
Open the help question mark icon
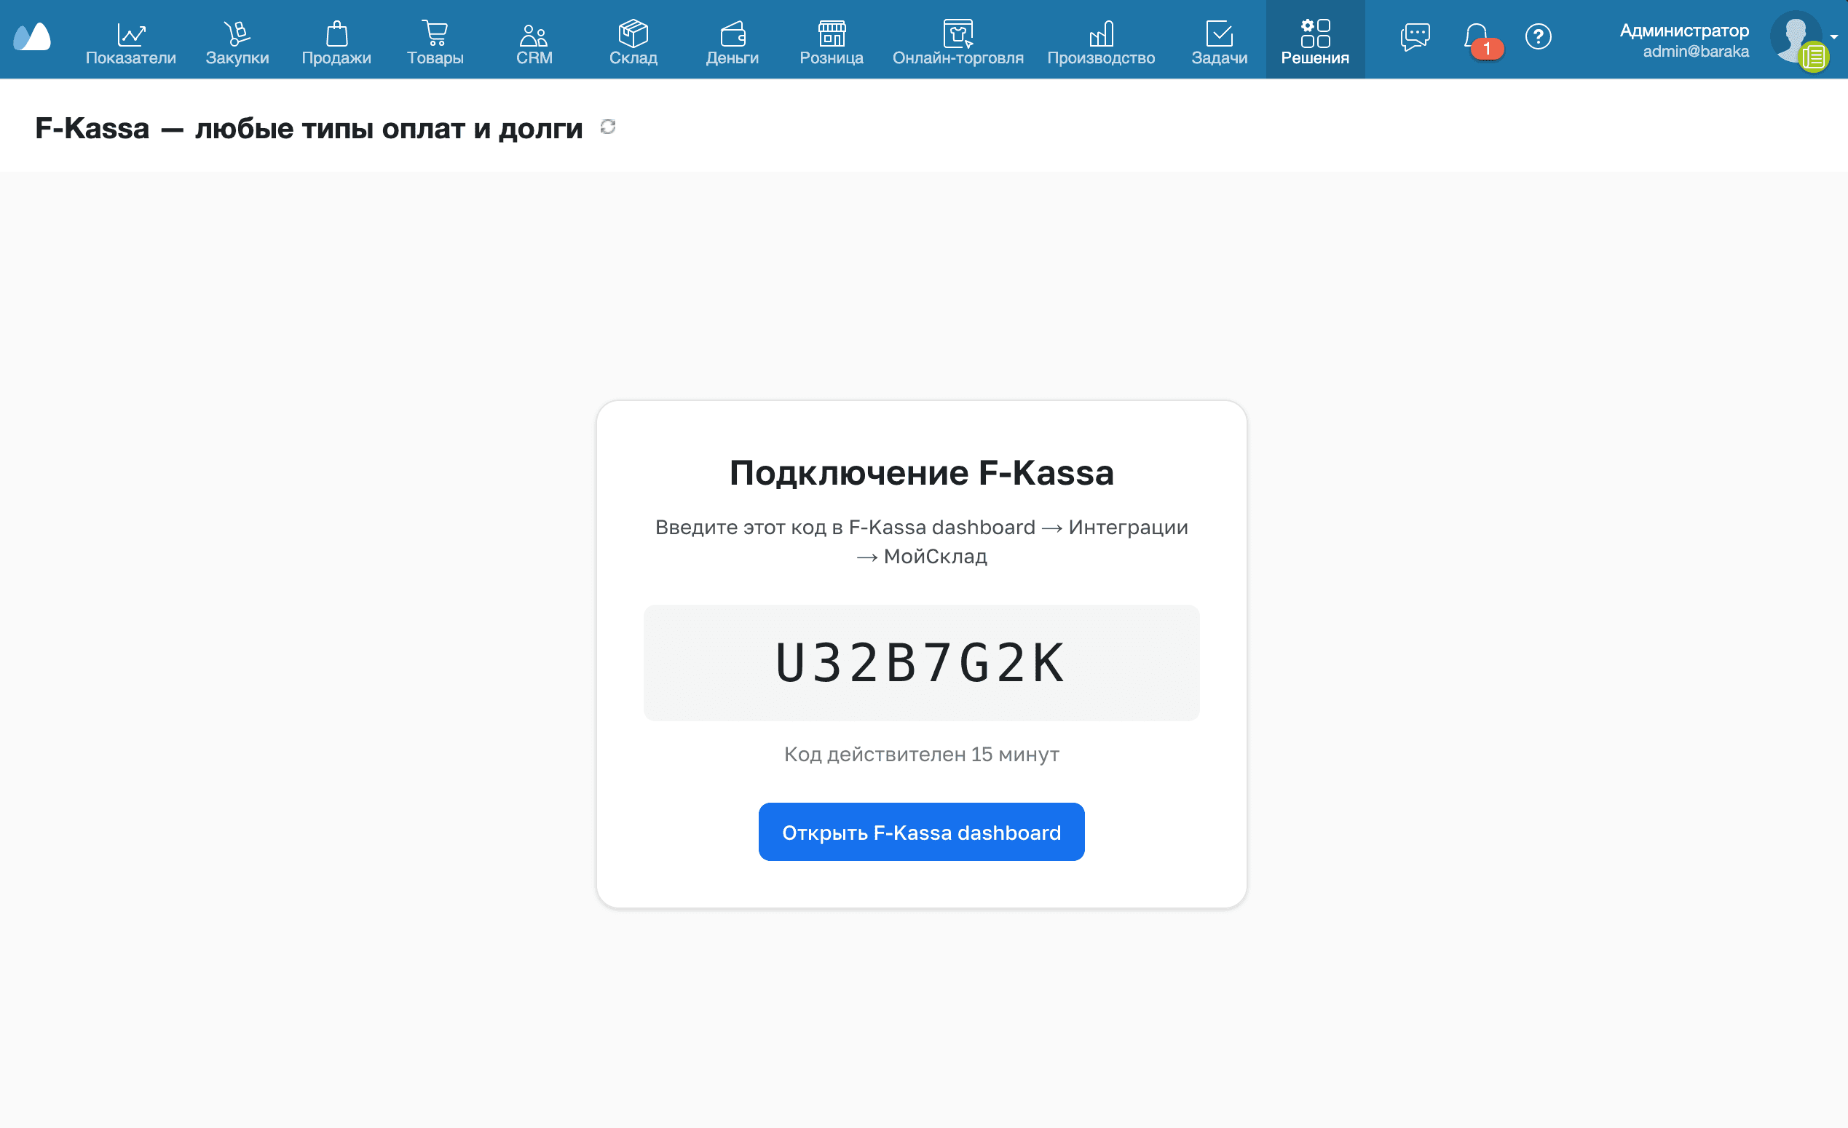tap(1538, 36)
